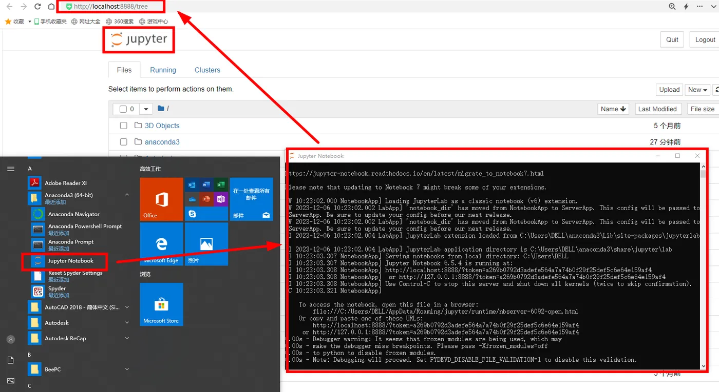The width and height of the screenshot is (719, 392).
Task: Jump to section letter A in Start menu
Action: click(30, 169)
